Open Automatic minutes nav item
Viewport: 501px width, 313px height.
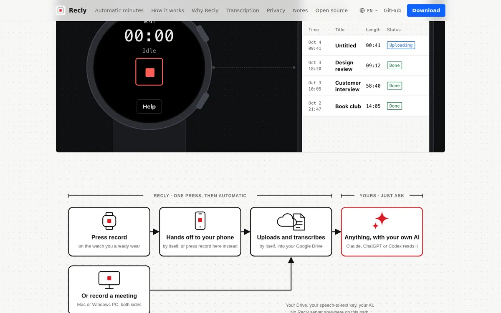coord(119,10)
